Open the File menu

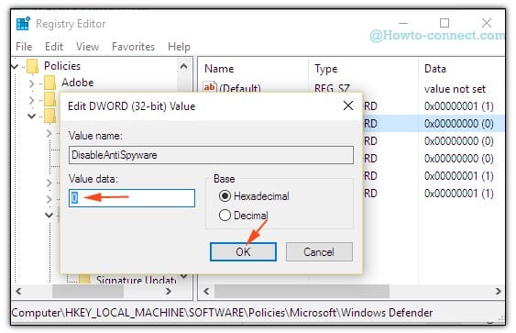click(x=24, y=47)
